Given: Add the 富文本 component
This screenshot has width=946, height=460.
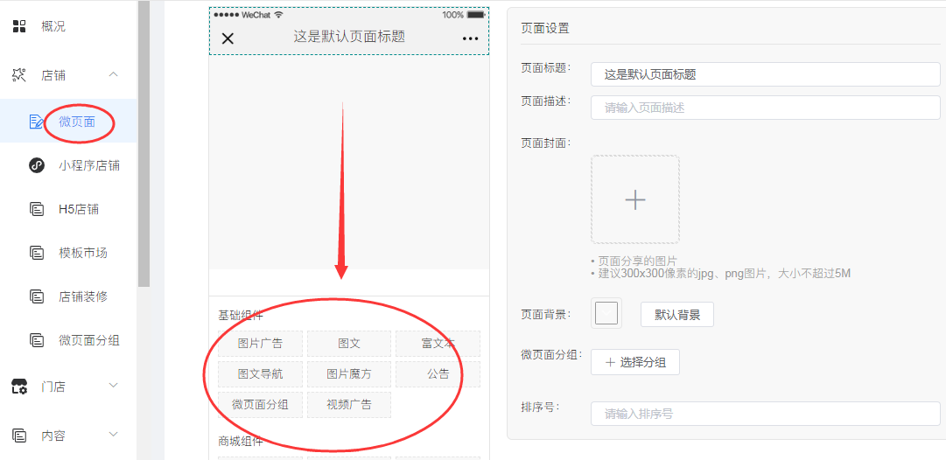Looking at the screenshot, I should point(438,344).
